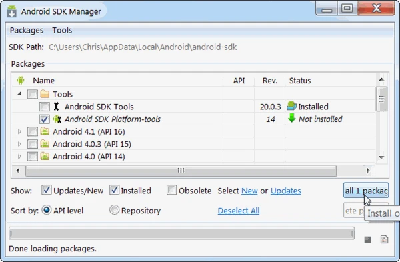
Task: Collapse the Tools tree group
Action: point(19,94)
